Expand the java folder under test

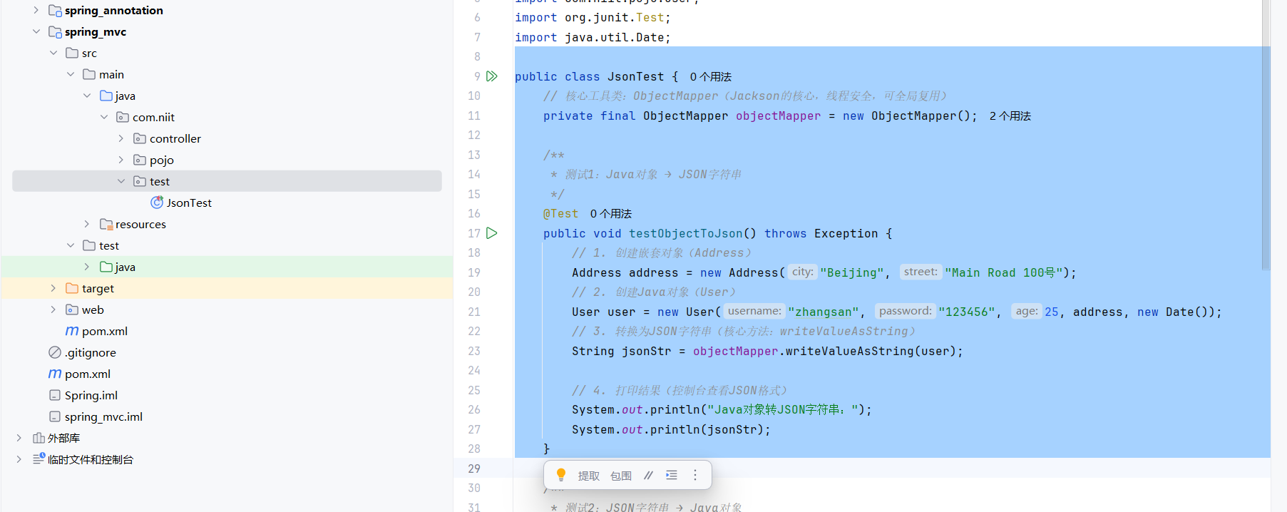pyautogui.click(x=87, y=267)
